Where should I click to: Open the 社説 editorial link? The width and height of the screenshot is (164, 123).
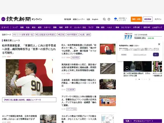88,19
